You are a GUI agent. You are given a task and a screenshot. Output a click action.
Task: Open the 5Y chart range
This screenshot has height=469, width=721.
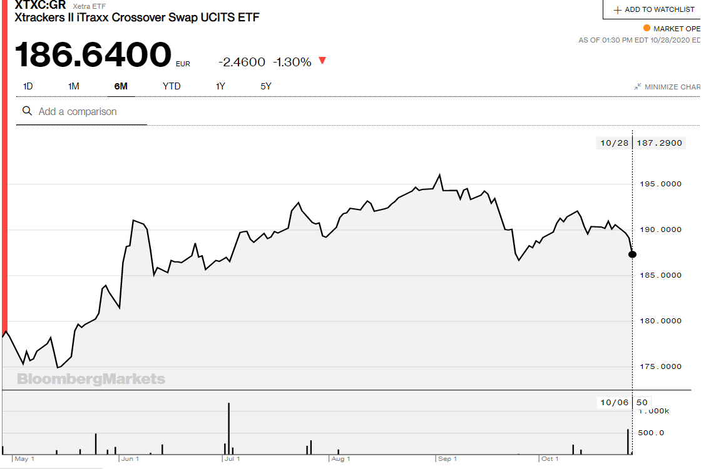266,86
